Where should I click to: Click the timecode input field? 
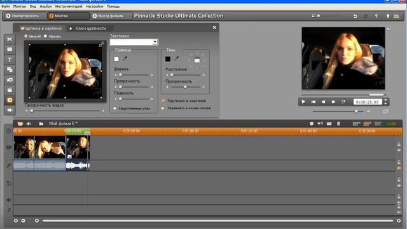[x=368, y=102]
